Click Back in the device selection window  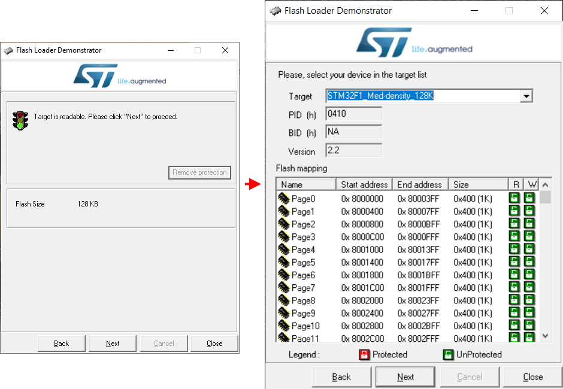[341, 377]
